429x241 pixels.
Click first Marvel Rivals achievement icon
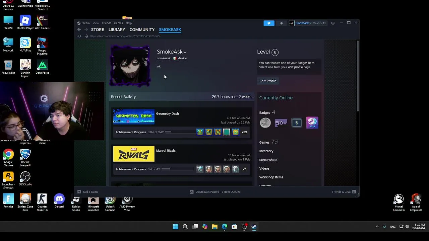200,169
